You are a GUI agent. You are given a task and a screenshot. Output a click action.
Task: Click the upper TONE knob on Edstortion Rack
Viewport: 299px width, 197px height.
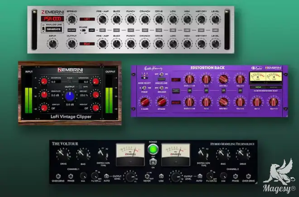coord(206,79)
